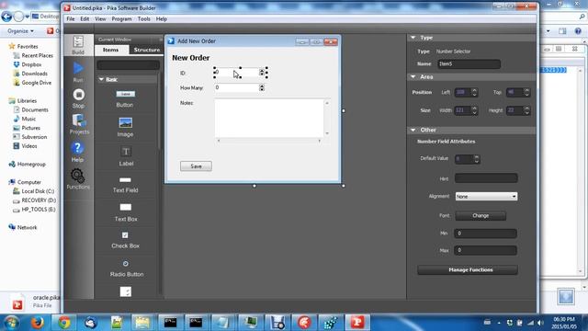This screenshot has height=331, width=588.
Task: Open the File Explorer taskbar icon
Action: coord(142,323)
